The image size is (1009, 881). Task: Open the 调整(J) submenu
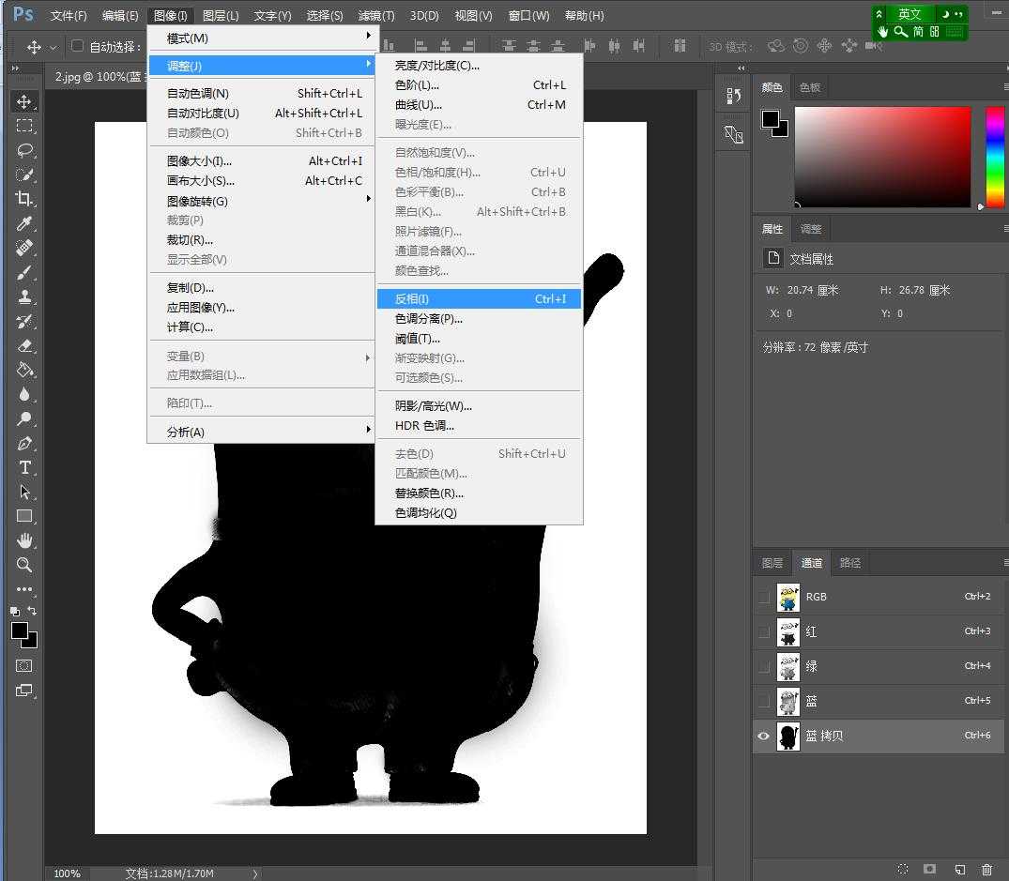[261, 66]
